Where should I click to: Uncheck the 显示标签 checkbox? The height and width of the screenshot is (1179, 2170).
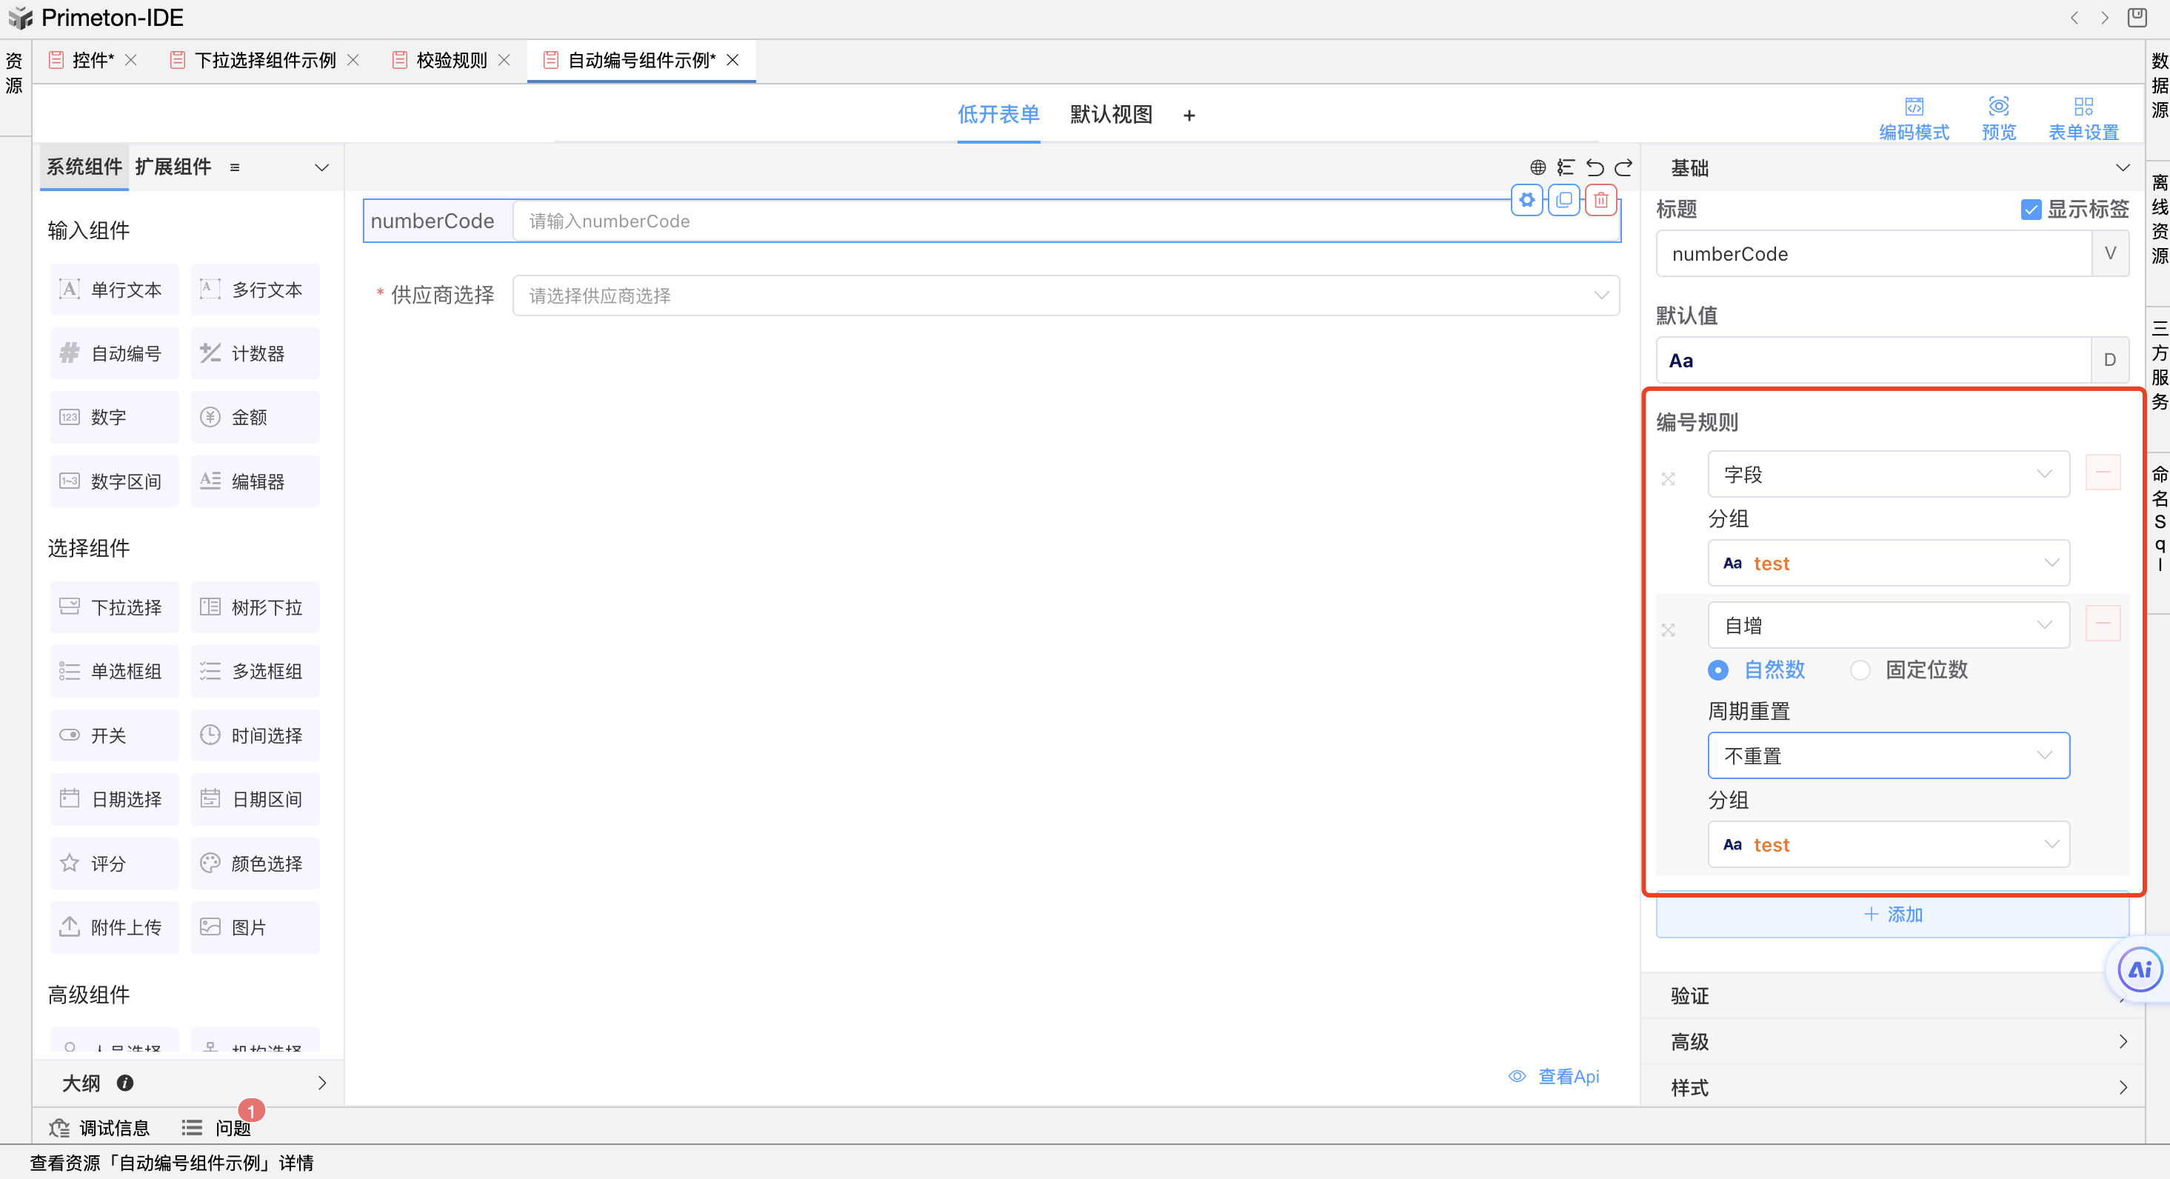click(x=2030, y=210)
